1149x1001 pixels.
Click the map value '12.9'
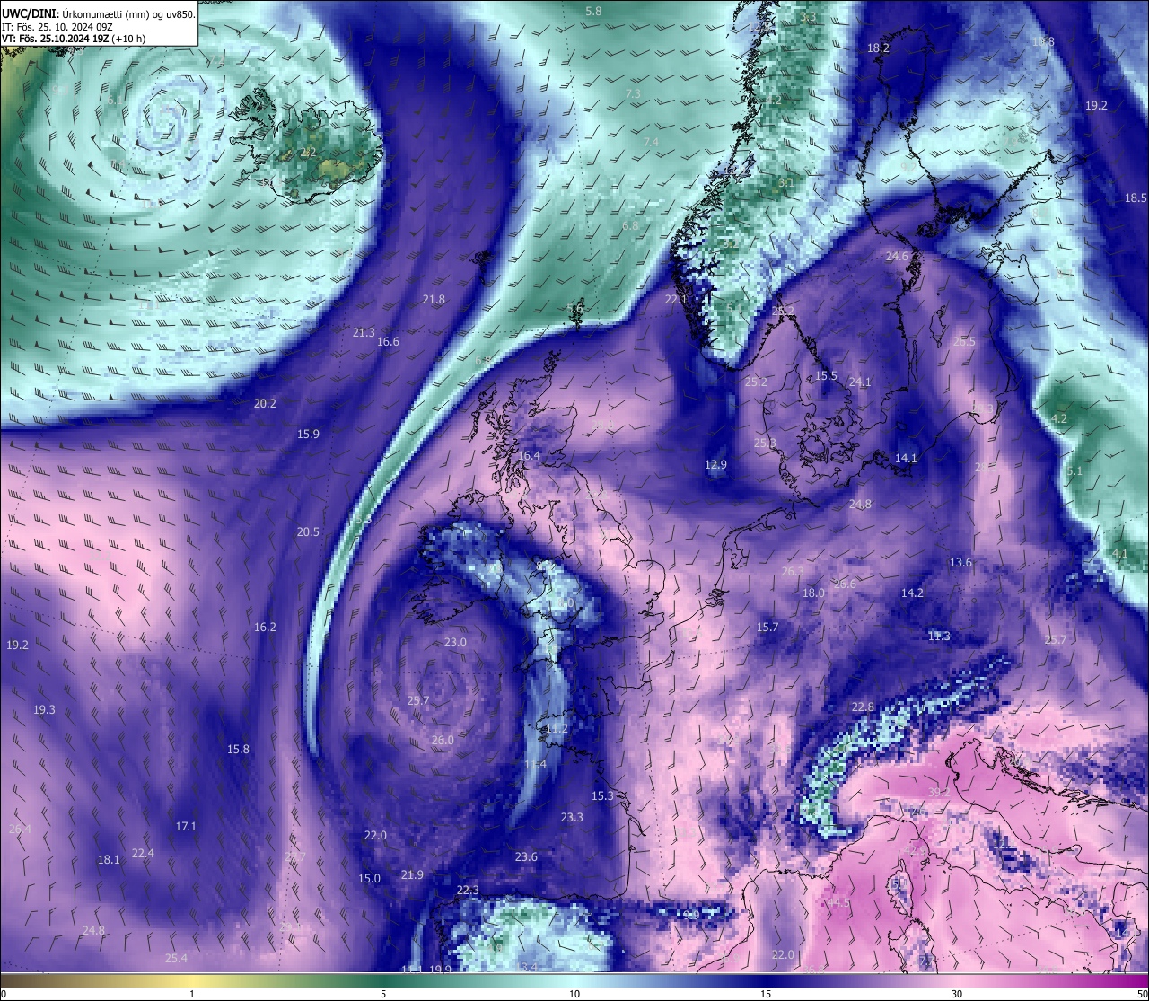(x=715, y=464)
